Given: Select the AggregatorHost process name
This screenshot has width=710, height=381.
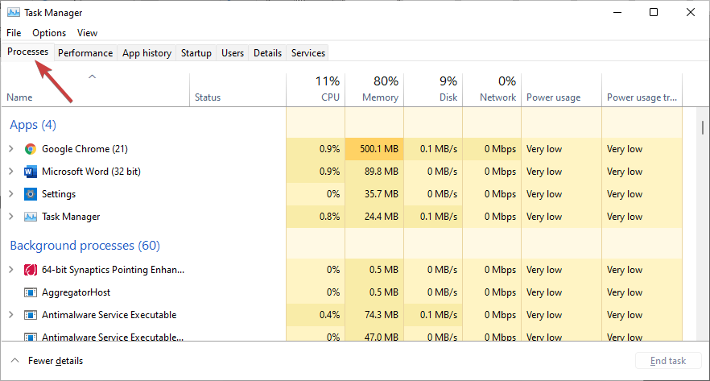Looking at the screenshot, I should (x=76, y=292).
